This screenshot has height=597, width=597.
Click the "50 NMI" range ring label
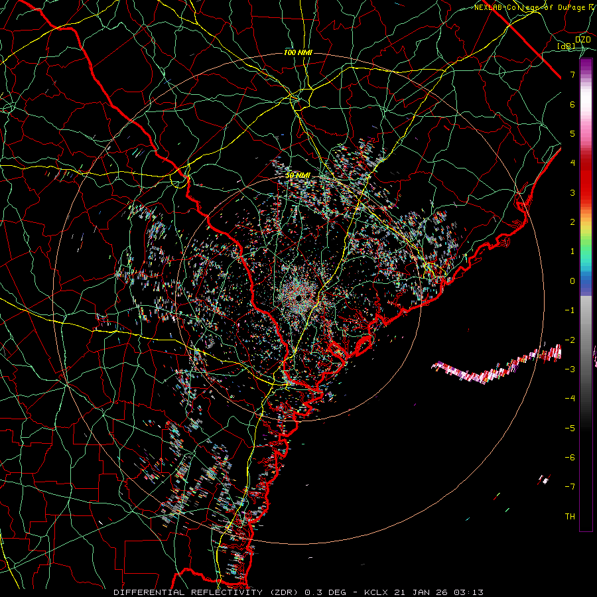coord(298,176)
